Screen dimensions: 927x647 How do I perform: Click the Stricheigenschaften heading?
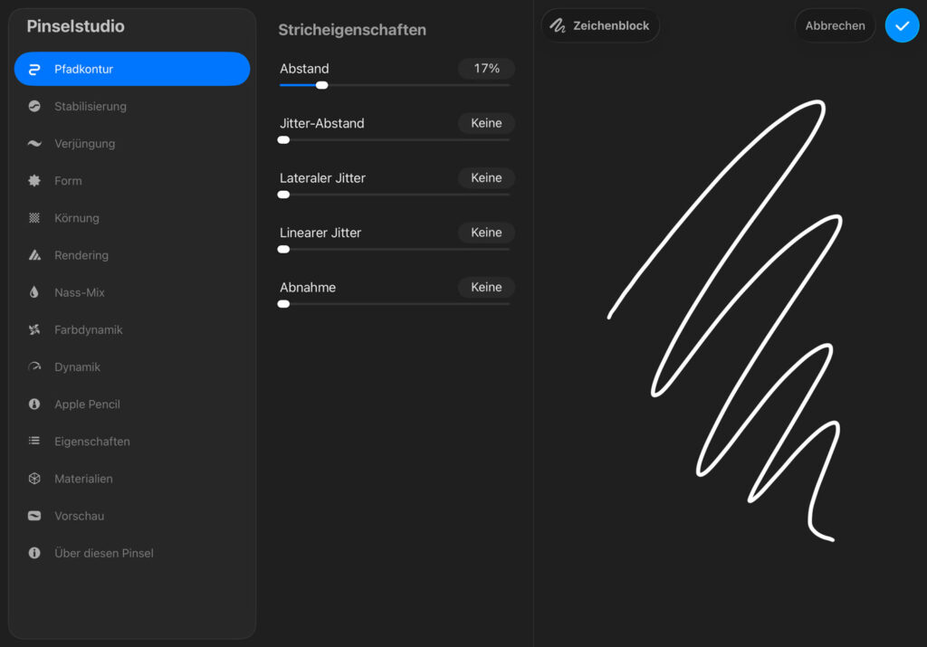352,30
